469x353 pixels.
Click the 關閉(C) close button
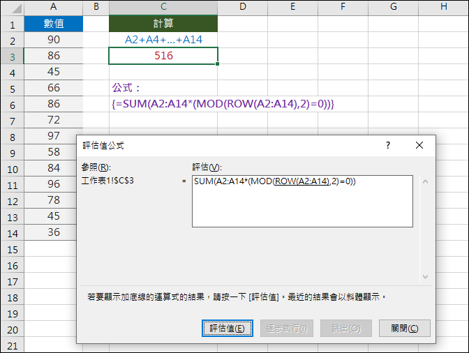tap(404, 328)
